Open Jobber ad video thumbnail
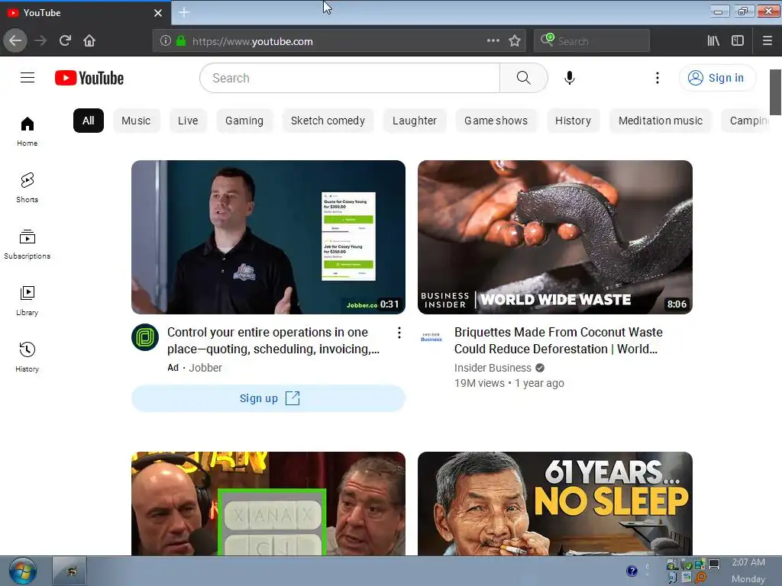 click(268, 237)
